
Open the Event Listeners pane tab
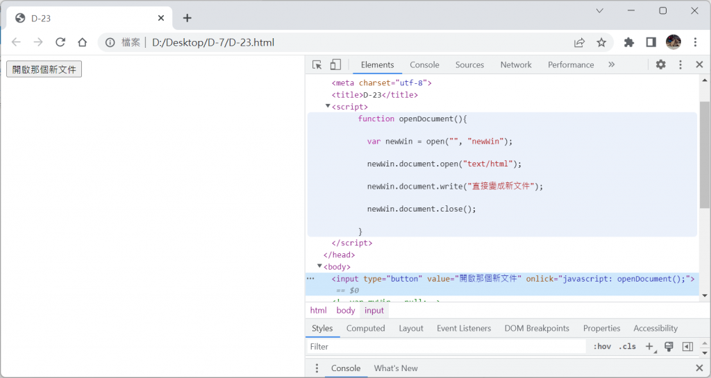pos(464,328)
